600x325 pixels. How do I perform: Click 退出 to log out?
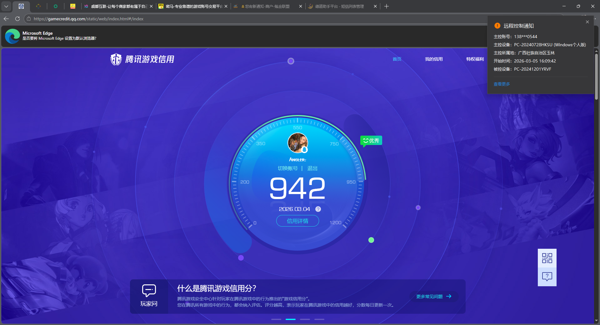[x=312, y=168]
